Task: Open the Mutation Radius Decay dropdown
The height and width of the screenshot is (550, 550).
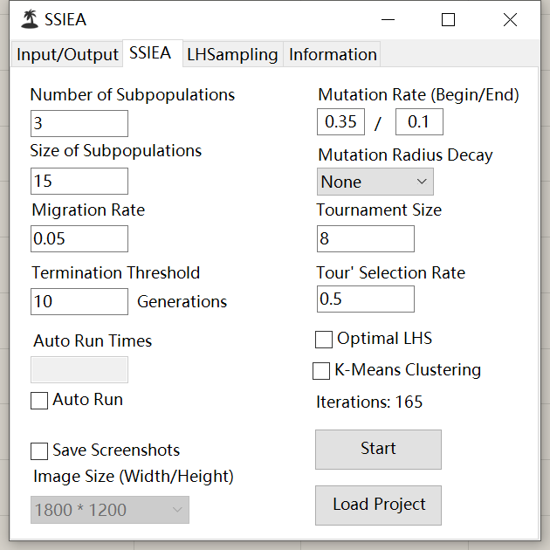Action: [375, 182]
